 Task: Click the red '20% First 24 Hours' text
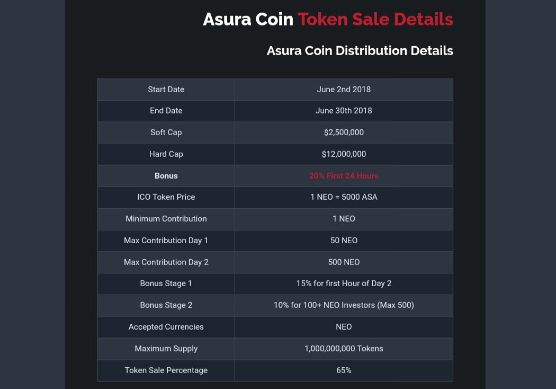pyautogui.click(x=344, y=176)
